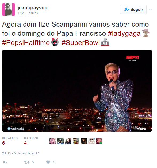
Task: Open the Lady Gaga halftime photo
Action: (77, 91)
